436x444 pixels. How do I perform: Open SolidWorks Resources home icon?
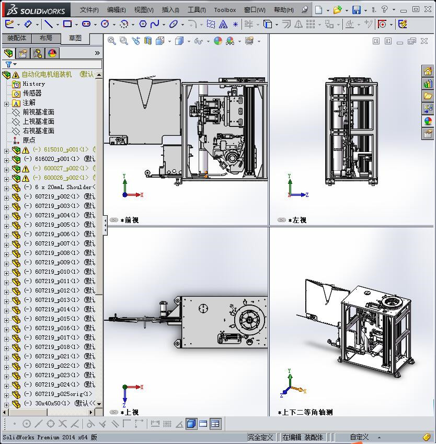(x=428, y=71)
